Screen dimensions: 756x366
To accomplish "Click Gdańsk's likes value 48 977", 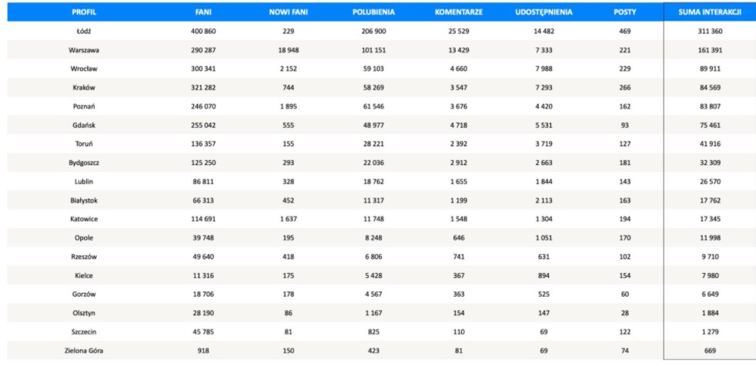I will [374, 125].
